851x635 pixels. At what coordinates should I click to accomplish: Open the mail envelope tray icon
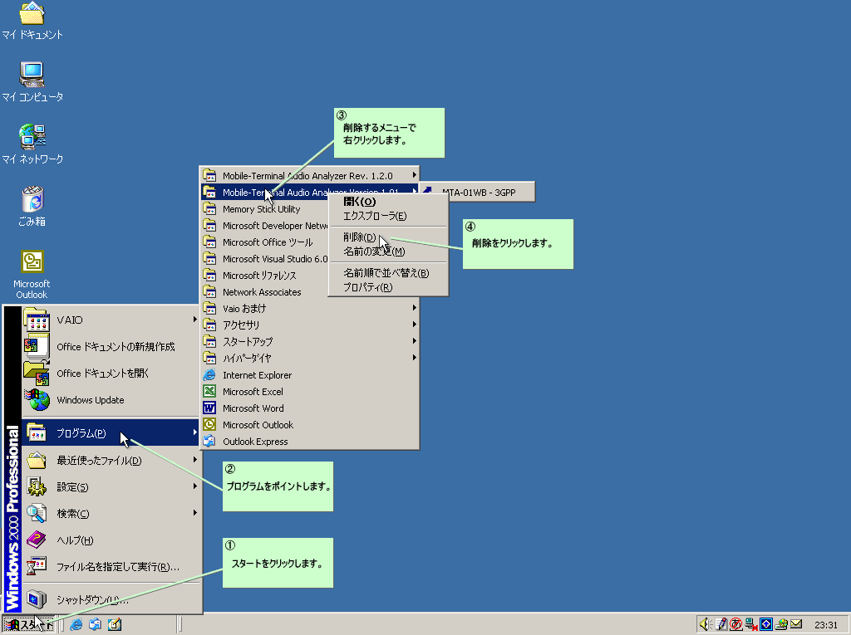(x=795, y=625)
